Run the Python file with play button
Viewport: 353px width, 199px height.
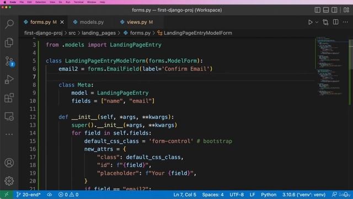pos(311,22)
